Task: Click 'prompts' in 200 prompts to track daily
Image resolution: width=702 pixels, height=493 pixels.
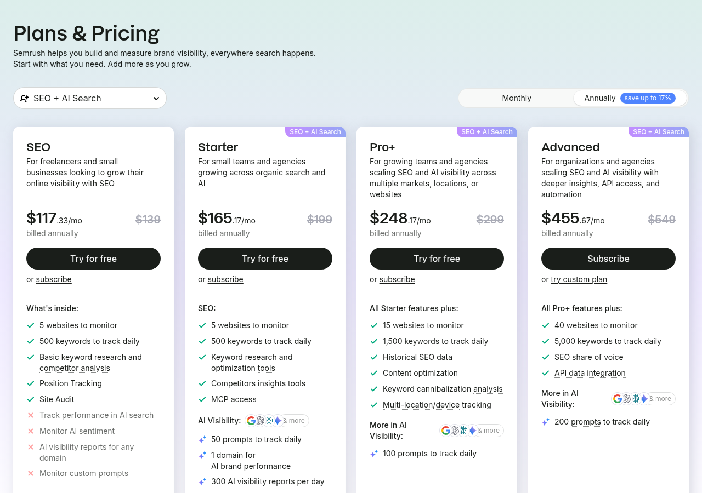Action: (x=586, y=422)
